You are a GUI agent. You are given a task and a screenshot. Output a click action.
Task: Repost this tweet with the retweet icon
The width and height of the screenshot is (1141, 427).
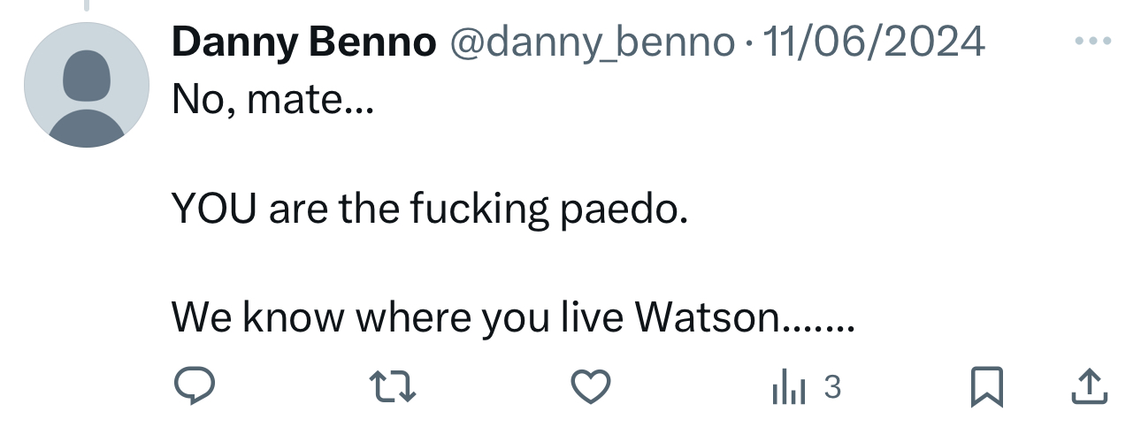391,387
